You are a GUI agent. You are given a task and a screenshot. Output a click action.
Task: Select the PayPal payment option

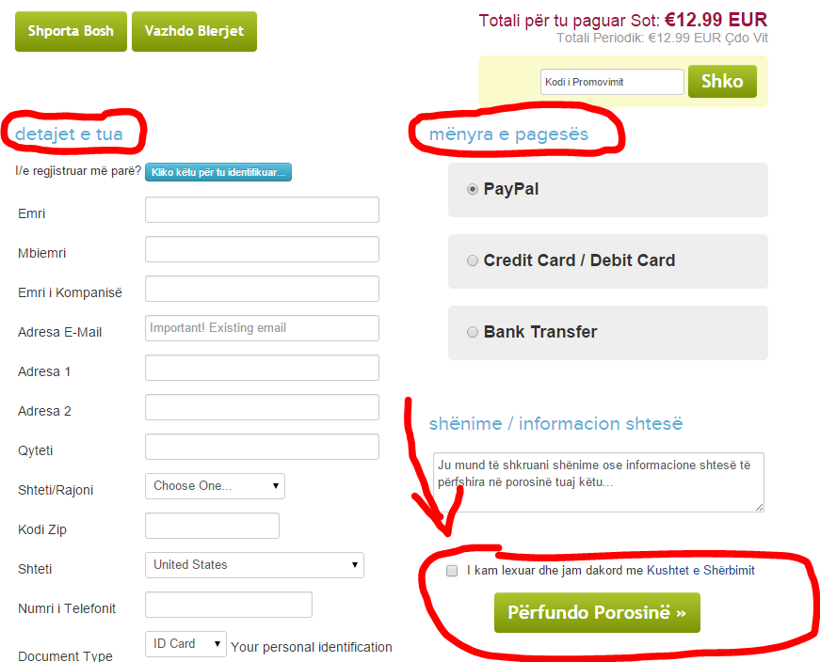pyautogui.click(x=473, y=189)
